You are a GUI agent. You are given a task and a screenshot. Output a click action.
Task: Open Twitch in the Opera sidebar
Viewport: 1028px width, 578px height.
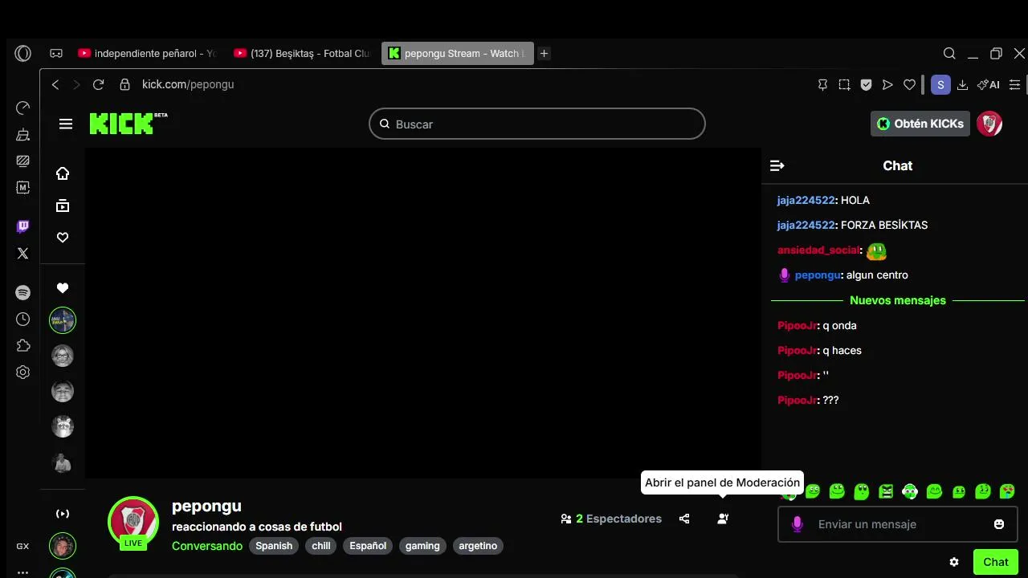point(22,226)
